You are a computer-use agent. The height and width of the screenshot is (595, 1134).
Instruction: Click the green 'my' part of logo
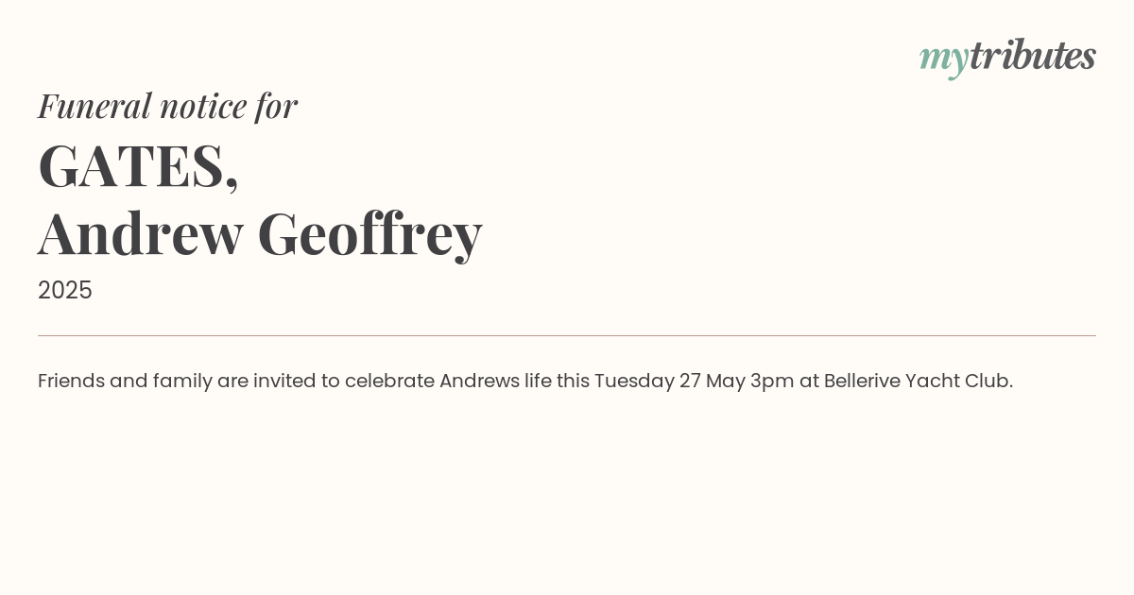944,60
